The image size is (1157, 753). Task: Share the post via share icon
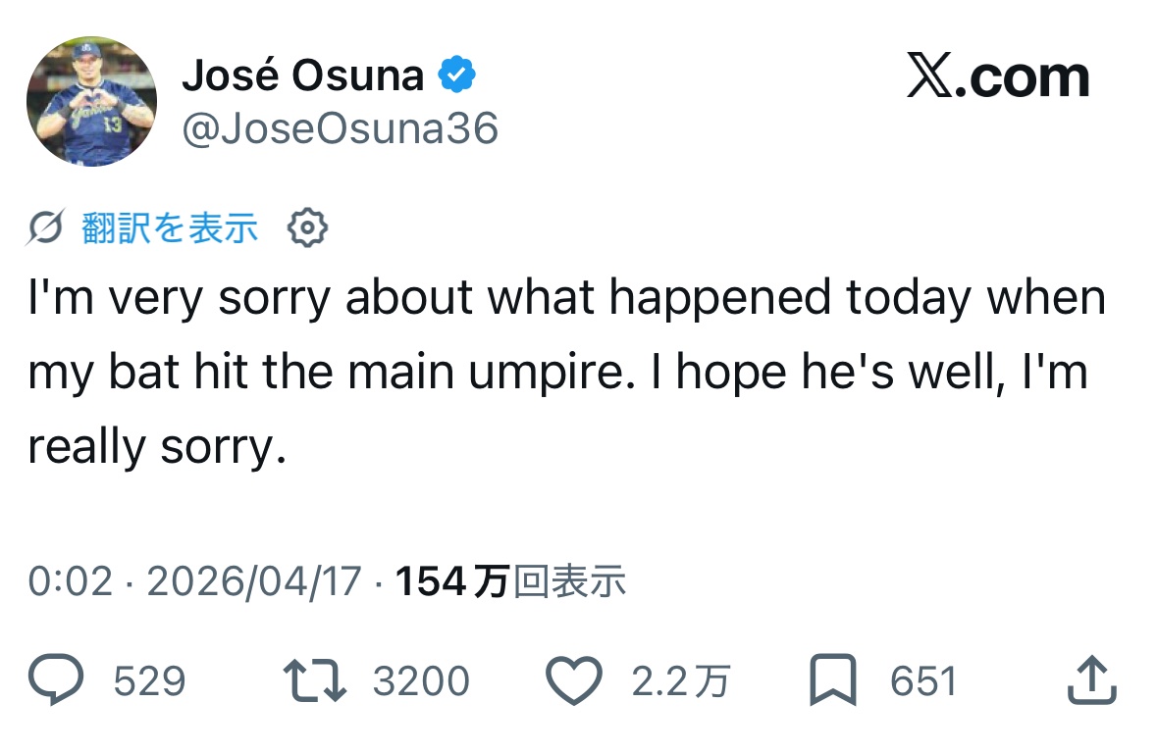click(1090, 681)
